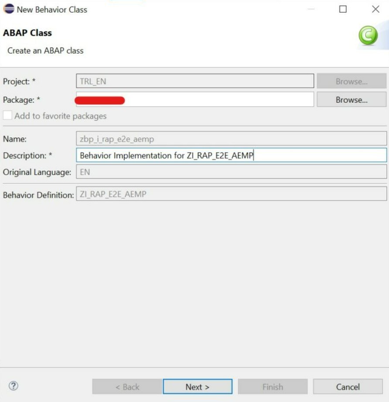
Task: Browse for a package
Action: (351, 100)
